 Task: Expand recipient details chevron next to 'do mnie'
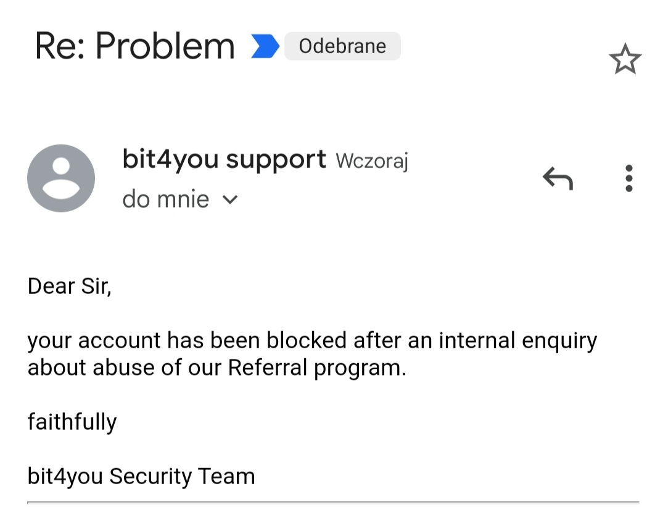(230, 200)
